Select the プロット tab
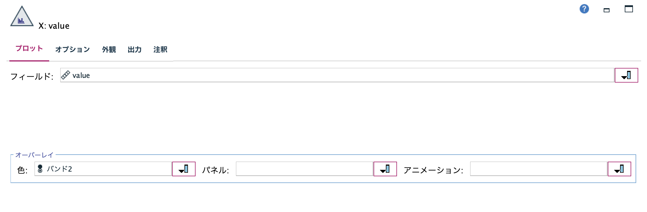The height and width of the screenshot is (212, 647). point(29,49)
